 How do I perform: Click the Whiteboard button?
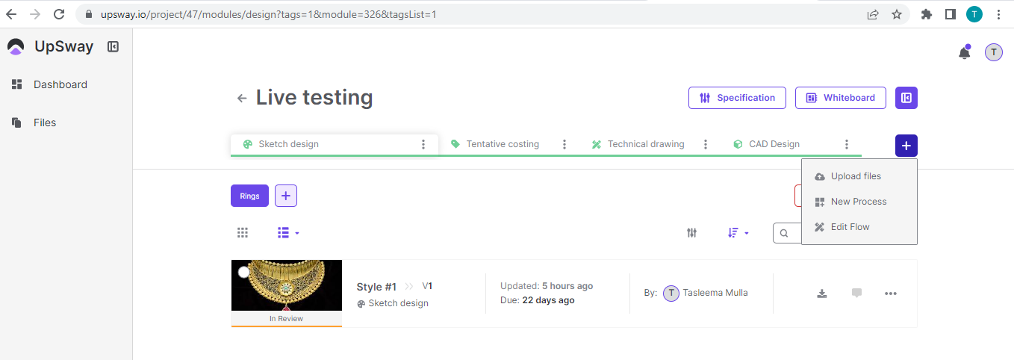pos(840,98)
